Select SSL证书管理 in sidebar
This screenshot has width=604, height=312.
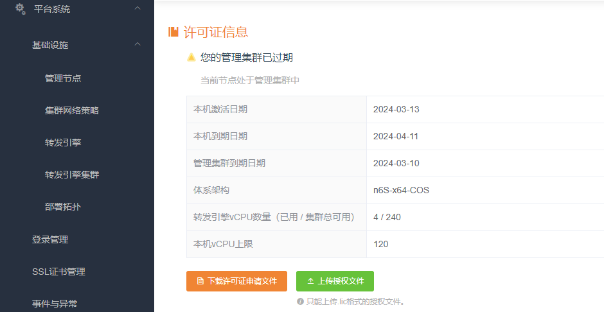[58, 272]
